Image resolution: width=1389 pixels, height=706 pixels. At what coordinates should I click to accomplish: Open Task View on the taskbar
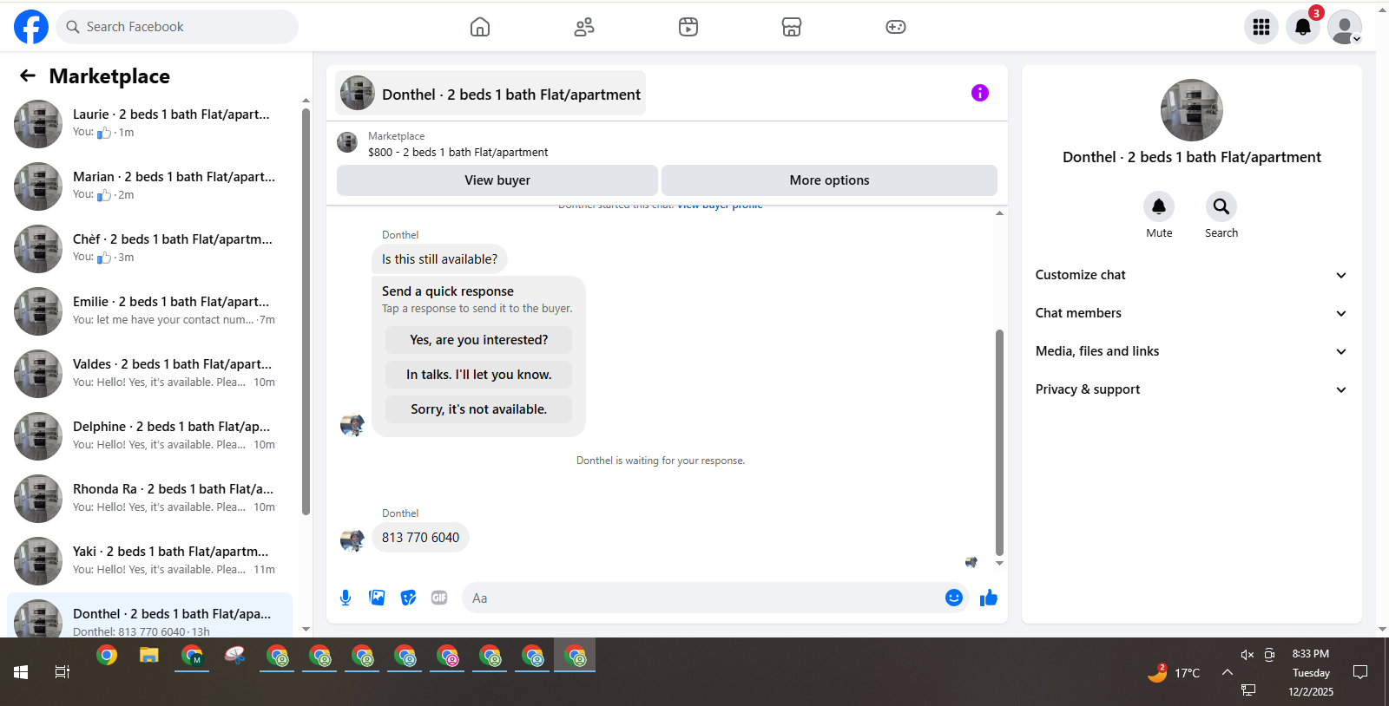click(63, 672)
